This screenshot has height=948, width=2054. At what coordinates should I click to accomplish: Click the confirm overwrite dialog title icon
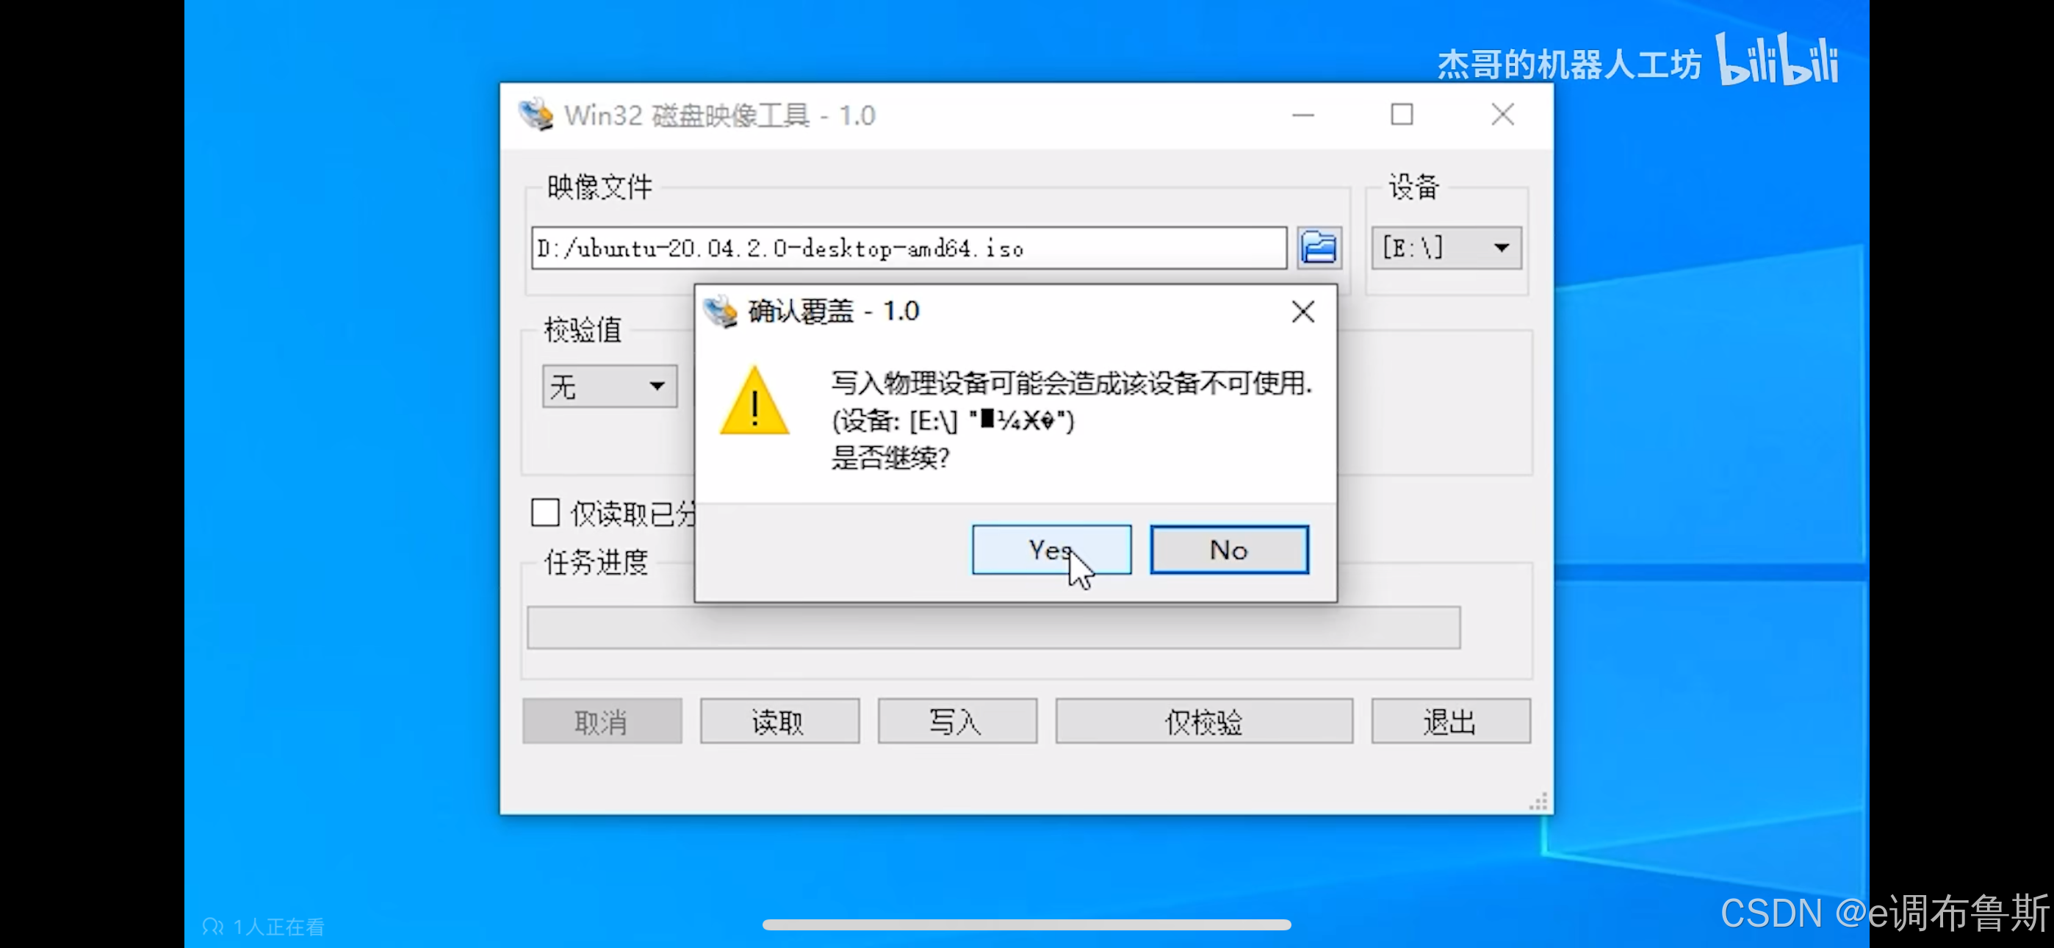721,311
